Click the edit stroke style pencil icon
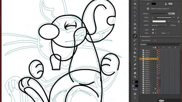This screenshot has height=102, width=182. [178, 18]
